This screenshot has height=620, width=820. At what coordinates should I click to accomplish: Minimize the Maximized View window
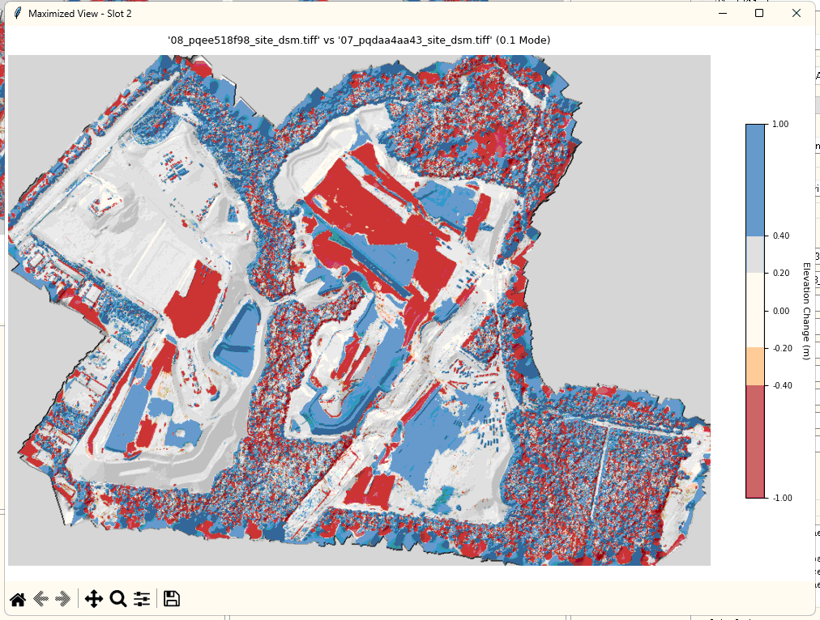coord(723,13)
